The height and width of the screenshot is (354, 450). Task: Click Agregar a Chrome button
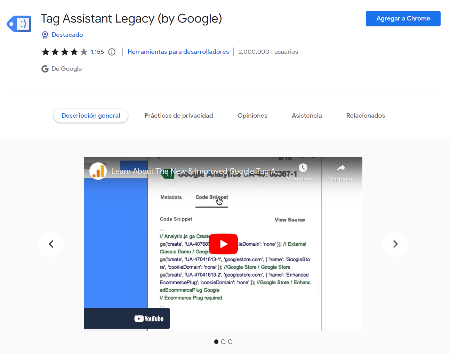[x=403, y=18]
